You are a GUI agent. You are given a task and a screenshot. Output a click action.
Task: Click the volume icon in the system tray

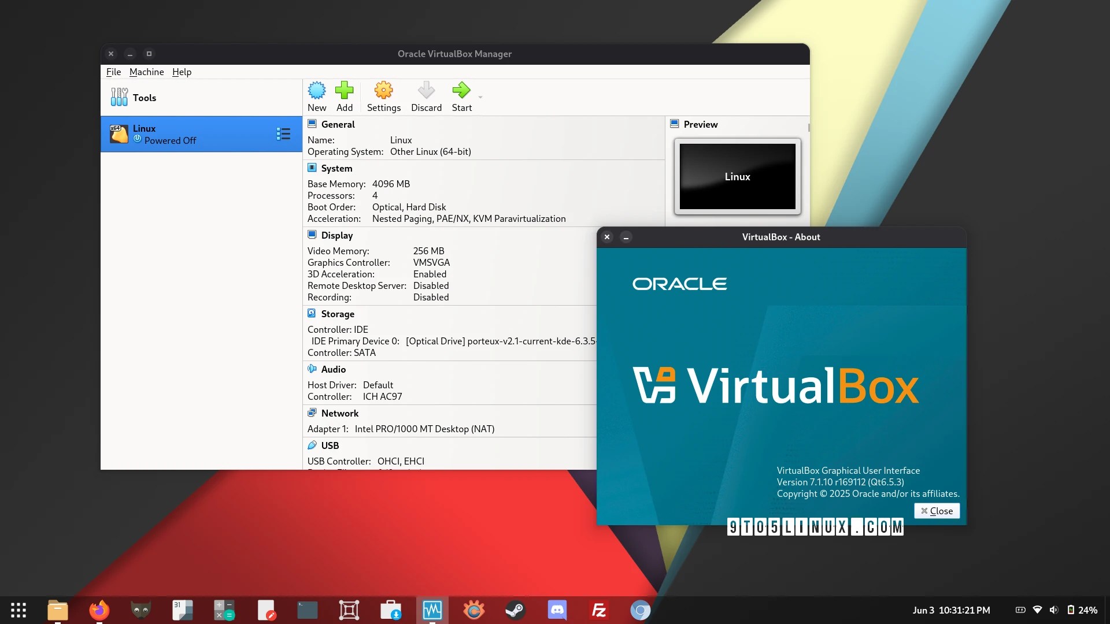(1054, 610)
